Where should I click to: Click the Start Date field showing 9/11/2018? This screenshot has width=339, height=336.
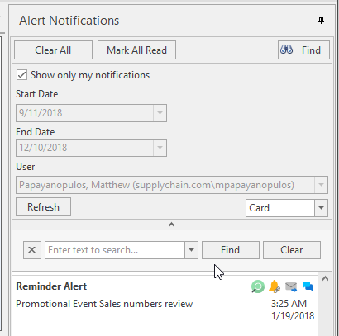(x=85, y=113)
